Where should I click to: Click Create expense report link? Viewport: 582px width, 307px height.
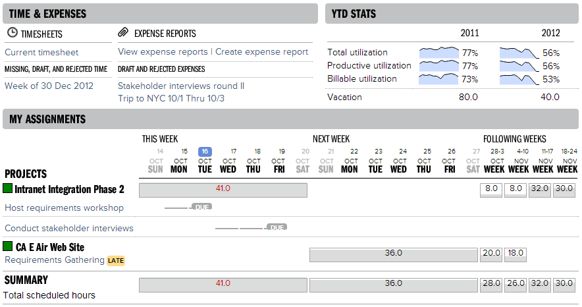click(x=261, y=52)
